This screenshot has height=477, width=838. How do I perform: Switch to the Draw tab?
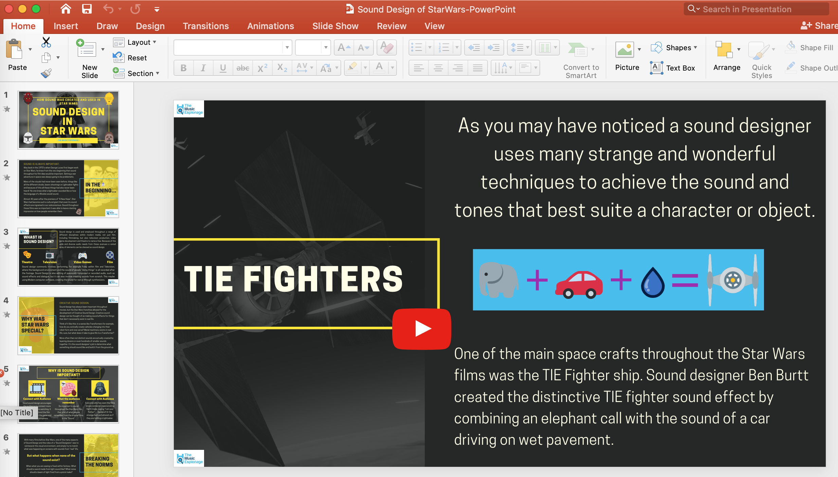click(x=107, y=26)
